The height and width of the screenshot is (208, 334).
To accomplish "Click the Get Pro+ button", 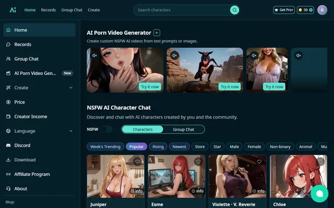I will point(284,10).
